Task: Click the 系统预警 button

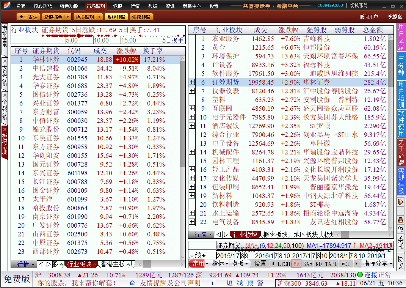Action: point(116,17)
